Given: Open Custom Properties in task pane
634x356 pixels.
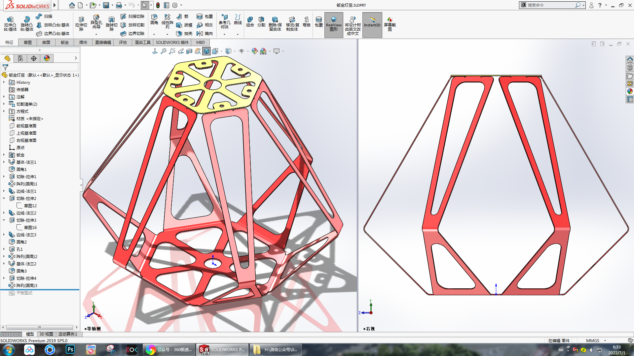Looking at the screenshot, I should (x=630, y=99).
